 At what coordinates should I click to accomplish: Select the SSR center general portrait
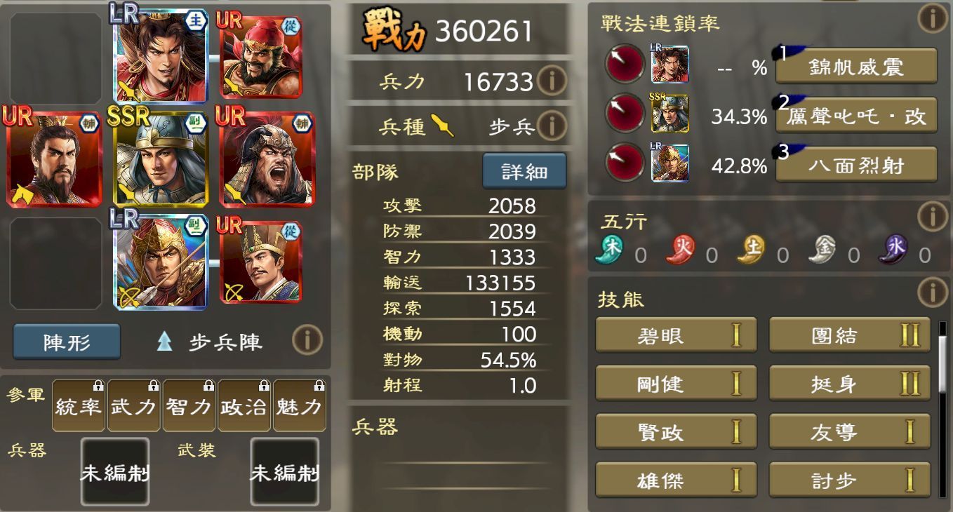[x=160, y=157]
